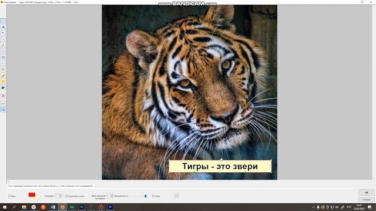
Task: Click the 1:1 actual size icon
Action: (x=3, y=104)
